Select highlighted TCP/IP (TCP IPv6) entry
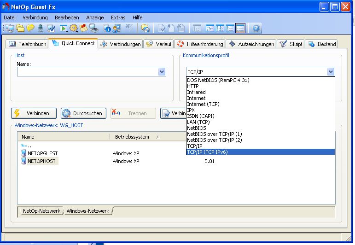The image size is (355, 245). click(260, 152)
